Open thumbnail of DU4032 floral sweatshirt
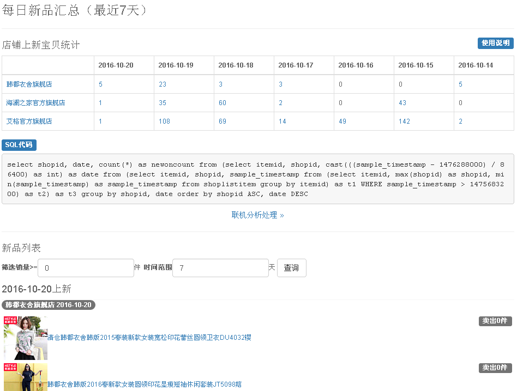517x391 pixels. click(26, 338)
